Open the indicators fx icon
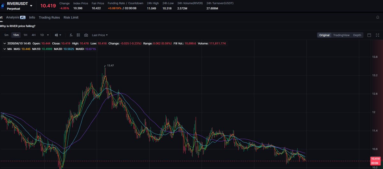Screen dimensions: 383x169 point(71,35)
